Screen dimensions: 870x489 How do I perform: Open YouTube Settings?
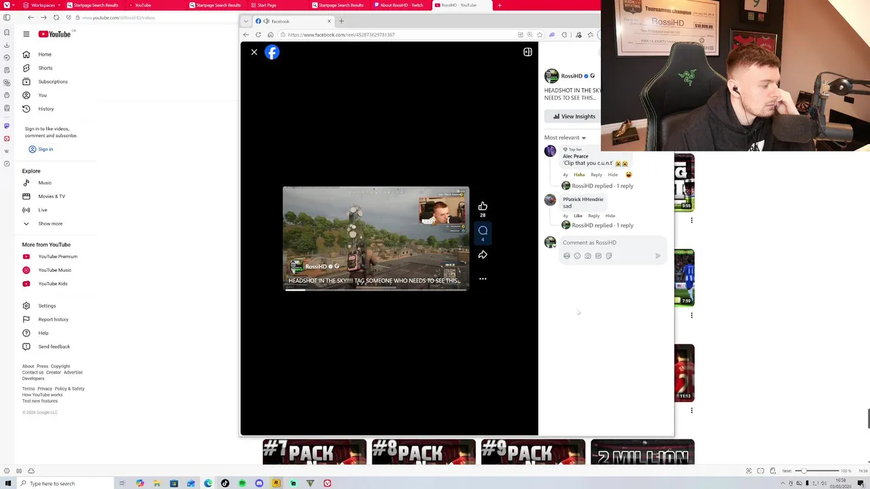[x=47, y=306]
